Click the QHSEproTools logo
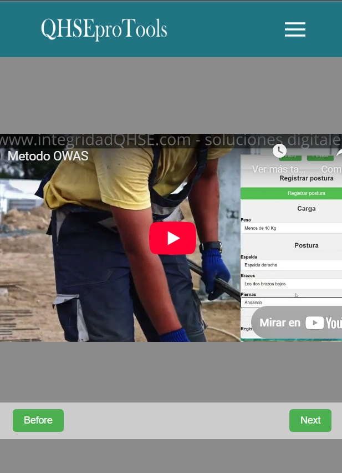Viewport: 342px width, 473px height. tap(104, 29)
